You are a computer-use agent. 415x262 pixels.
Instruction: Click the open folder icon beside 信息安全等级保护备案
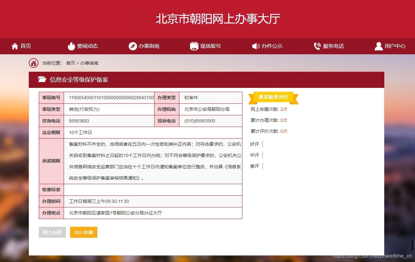42,79
